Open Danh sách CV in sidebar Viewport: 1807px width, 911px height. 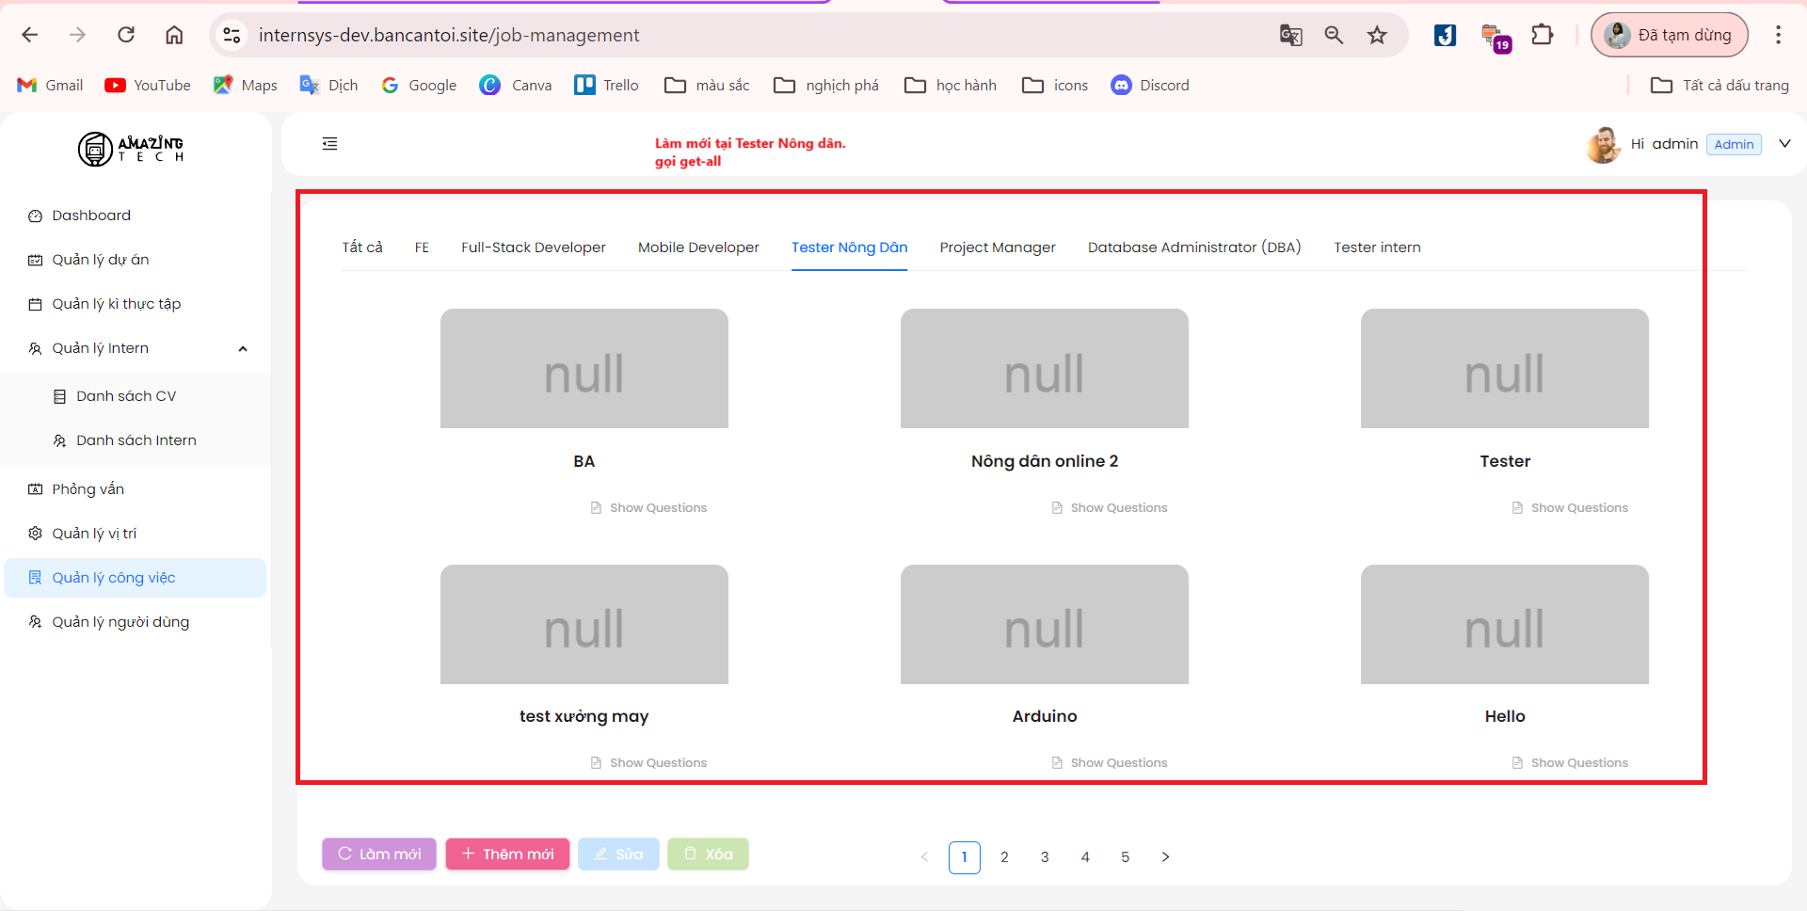click(126, 396)
